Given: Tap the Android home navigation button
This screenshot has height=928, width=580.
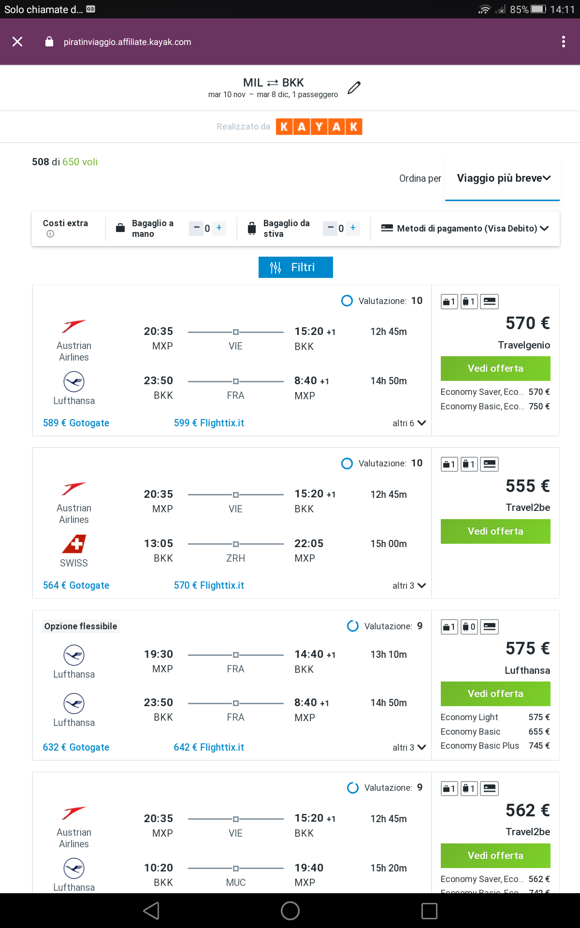Looking at the screenshot, I should click(290, 911).
